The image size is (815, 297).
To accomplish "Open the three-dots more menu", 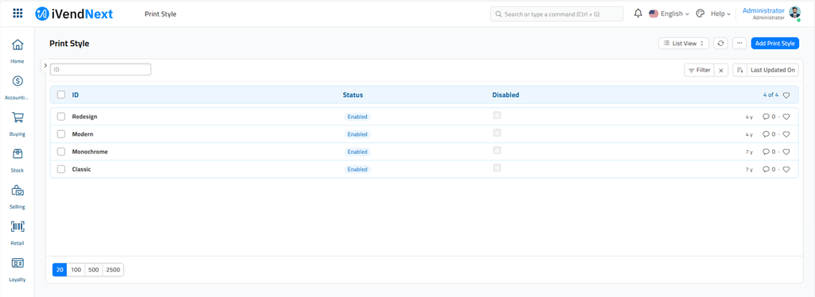I will pos(739,44).
